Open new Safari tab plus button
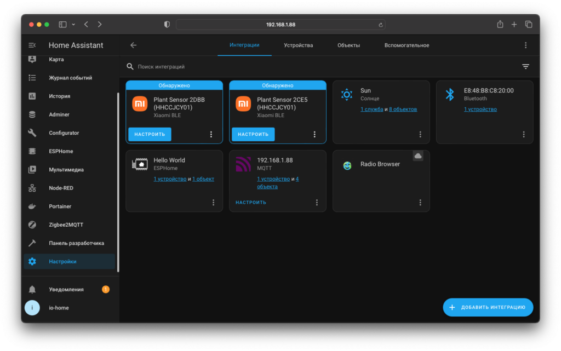Viewport: 561px width, 351px height. click(x=514, y=25)
